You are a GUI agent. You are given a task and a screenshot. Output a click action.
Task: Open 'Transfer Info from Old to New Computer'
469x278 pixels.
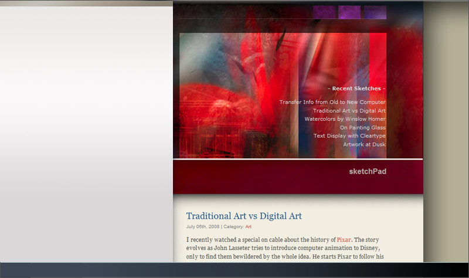[x=332, y=102]
